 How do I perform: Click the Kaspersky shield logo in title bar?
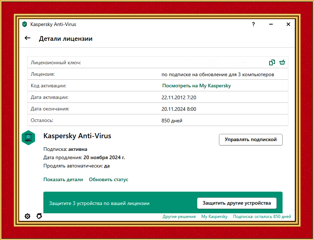(x=25, y=24)
